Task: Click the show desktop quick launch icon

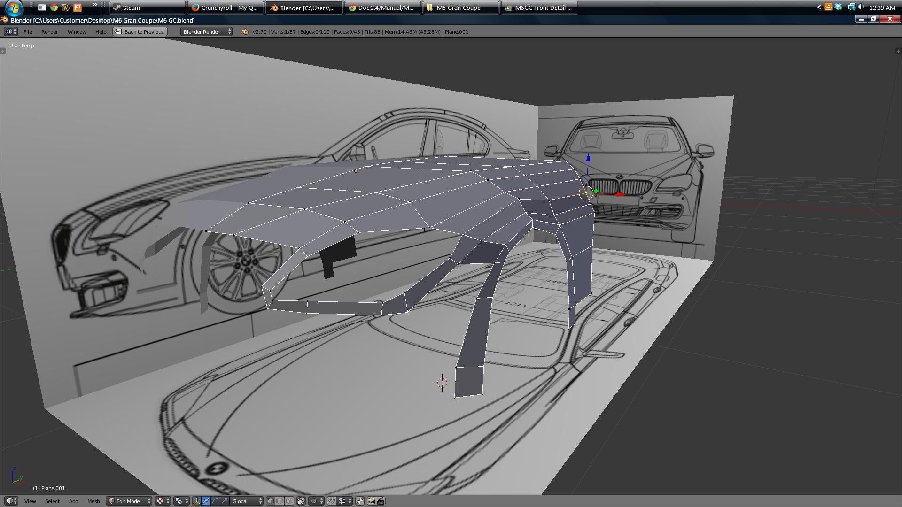Action: pos(42,7)
